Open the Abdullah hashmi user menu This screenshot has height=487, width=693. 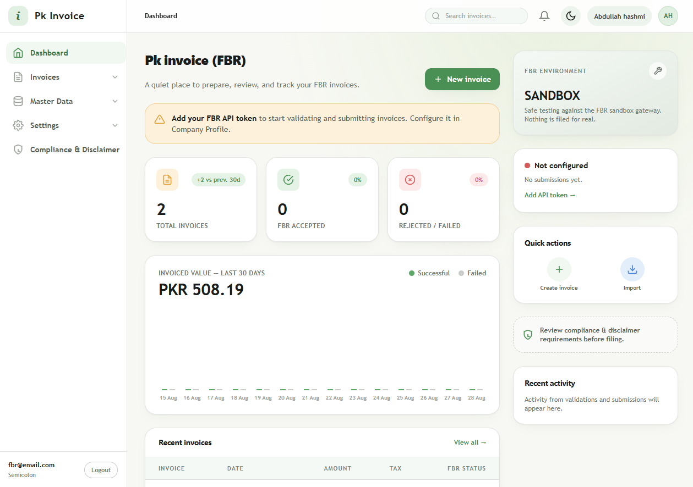[x=620, y=16]
